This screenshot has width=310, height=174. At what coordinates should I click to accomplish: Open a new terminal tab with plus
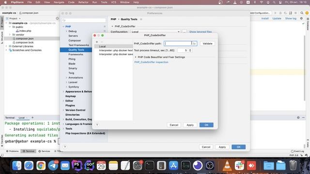click(x=32, y=117)
